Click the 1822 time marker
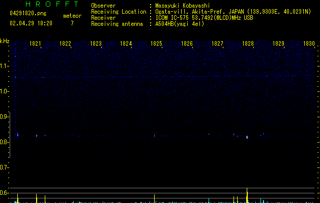Viewport: 320px width, 203px height. click(65, 44)
